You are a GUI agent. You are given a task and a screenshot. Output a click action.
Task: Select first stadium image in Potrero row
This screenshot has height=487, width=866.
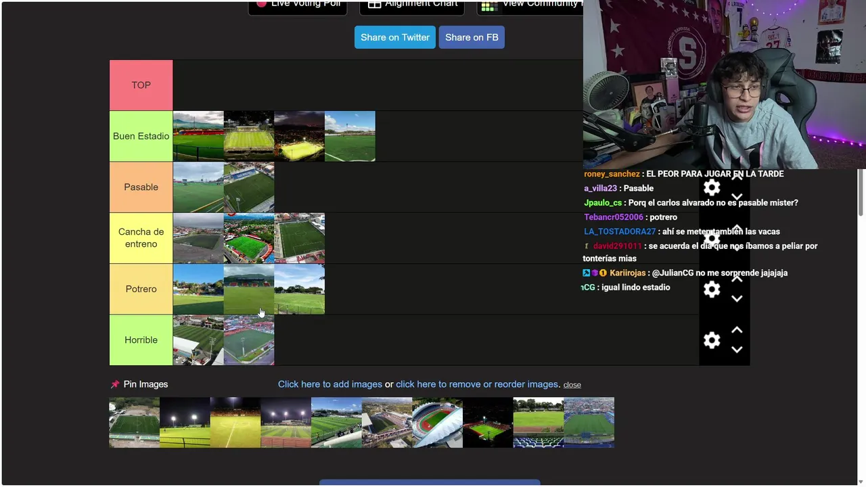click(198, 289)
